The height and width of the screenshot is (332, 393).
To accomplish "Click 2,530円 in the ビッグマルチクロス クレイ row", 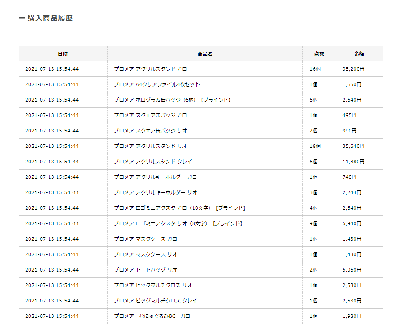I will click(352, 301).
